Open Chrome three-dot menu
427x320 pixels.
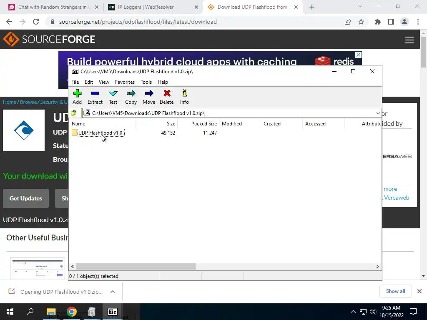point(418,22)
